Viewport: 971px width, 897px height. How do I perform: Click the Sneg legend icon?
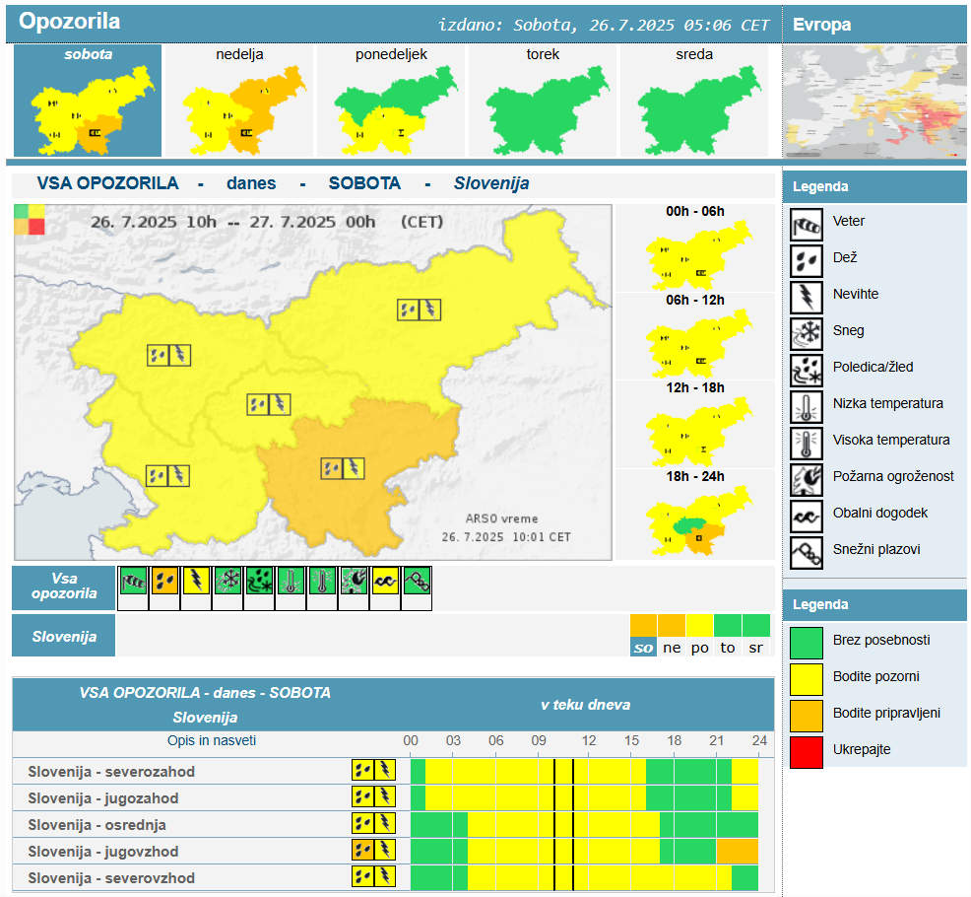[807, 334]
